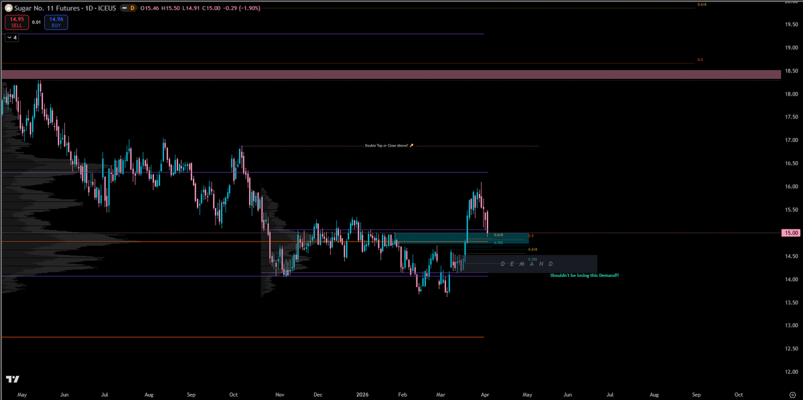This screenshot has height=400, width=803.
Task: Select the 0.5 Fib label above the pink zone
Action: pyautogui.click(x=700, y=60)
